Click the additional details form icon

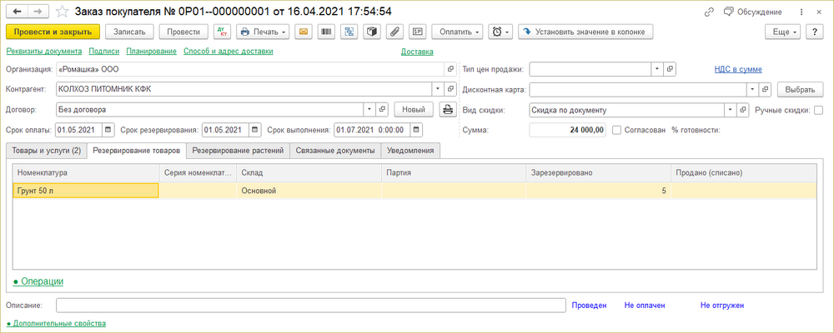[418, 32]
